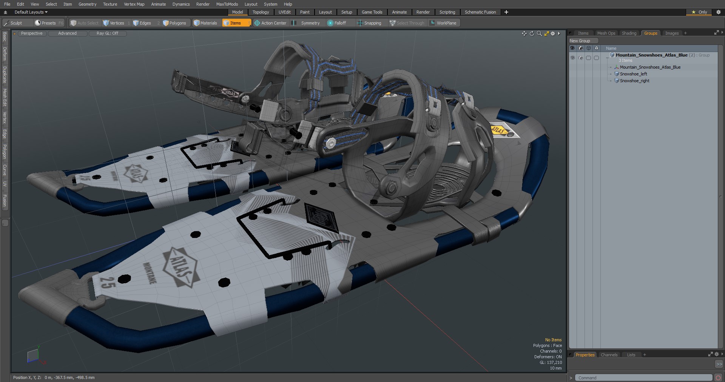
Task: Expand Properties panel with double-arrow button
Action: pos(719,364)
